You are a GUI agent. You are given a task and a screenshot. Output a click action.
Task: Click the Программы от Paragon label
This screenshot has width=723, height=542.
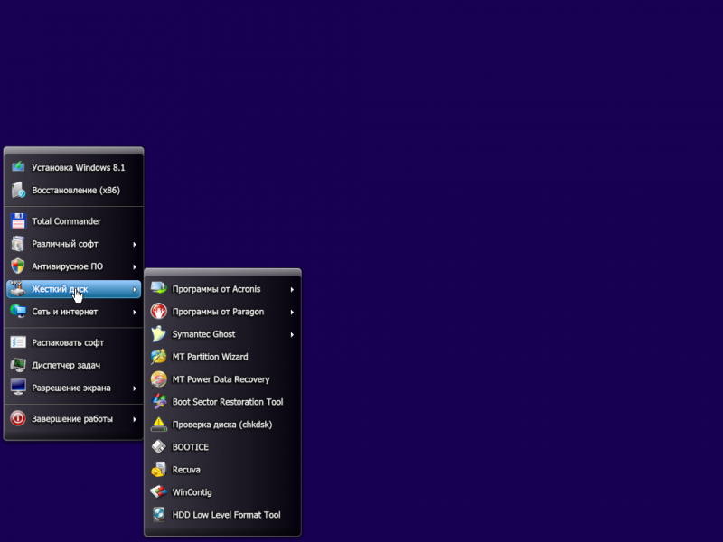pos(218,312)
